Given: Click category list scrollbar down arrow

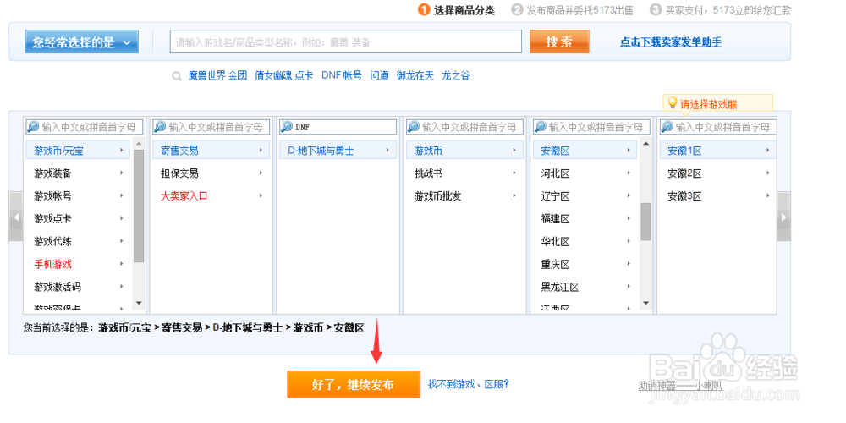Looking at the screenshot, I should (x=139, y=303).
